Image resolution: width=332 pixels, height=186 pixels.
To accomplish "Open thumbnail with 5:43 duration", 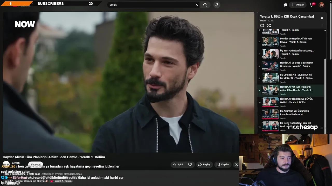I will [270, 54].
